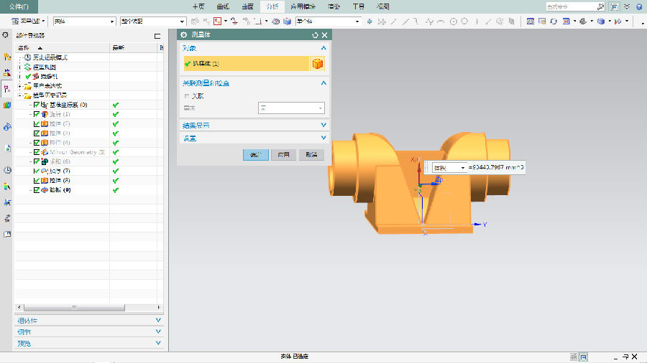
Task: Click the Cancel button in dialog
Action: [x=311, y=154]
